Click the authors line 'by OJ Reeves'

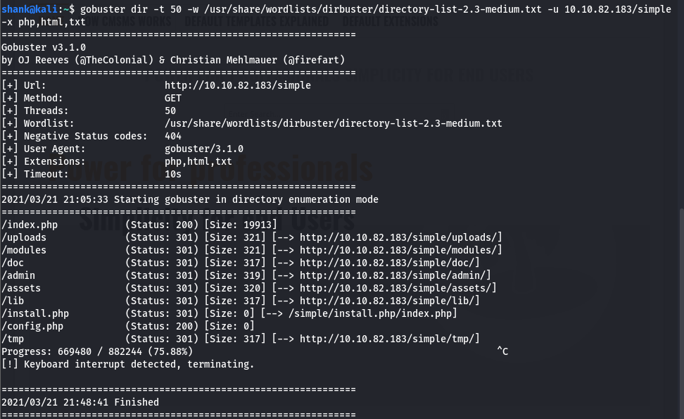[173, 60]
